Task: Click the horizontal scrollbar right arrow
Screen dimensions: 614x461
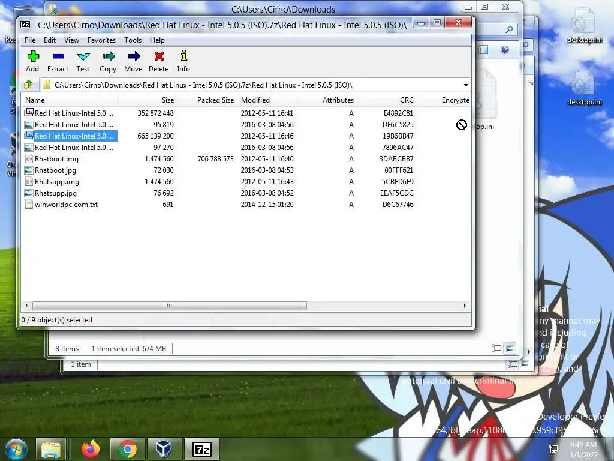Action: (465, 306)
